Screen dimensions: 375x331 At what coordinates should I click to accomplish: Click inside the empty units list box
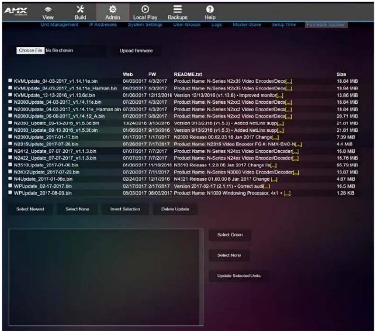pyautogui.click(x=106, y=277)
